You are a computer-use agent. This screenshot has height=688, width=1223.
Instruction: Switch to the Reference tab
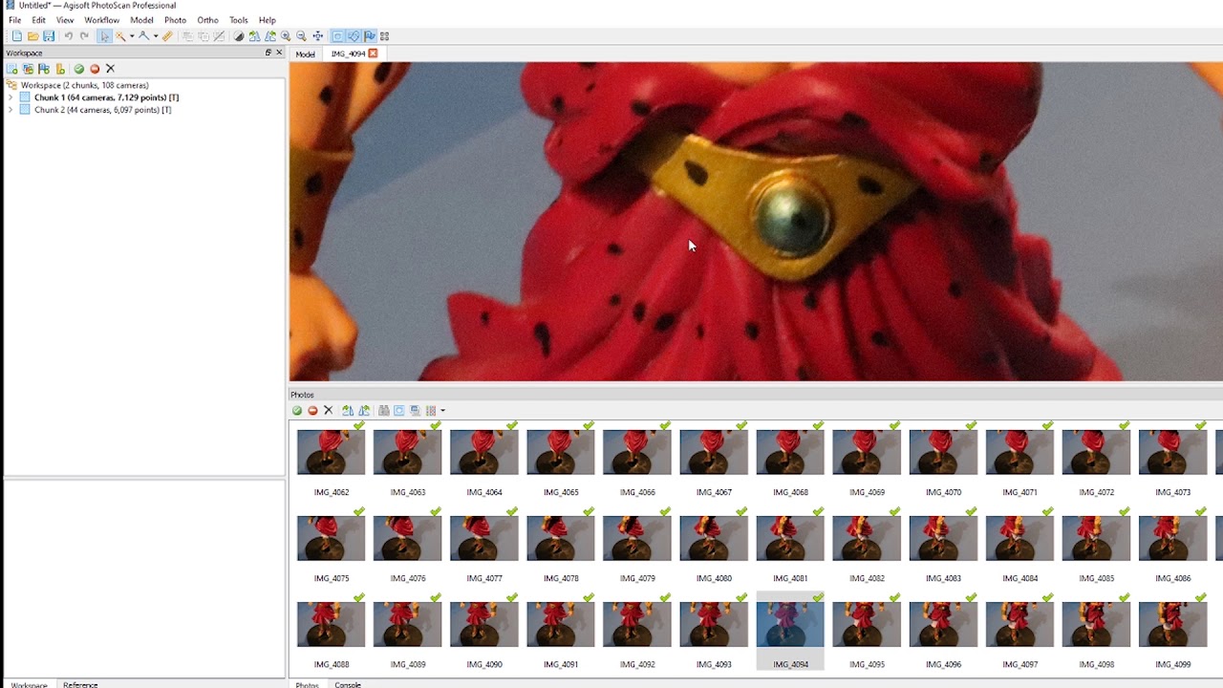coord(80,684)
